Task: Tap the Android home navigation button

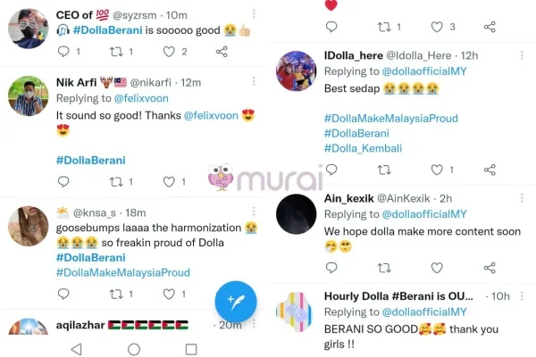Action: [x=134, y=349]
